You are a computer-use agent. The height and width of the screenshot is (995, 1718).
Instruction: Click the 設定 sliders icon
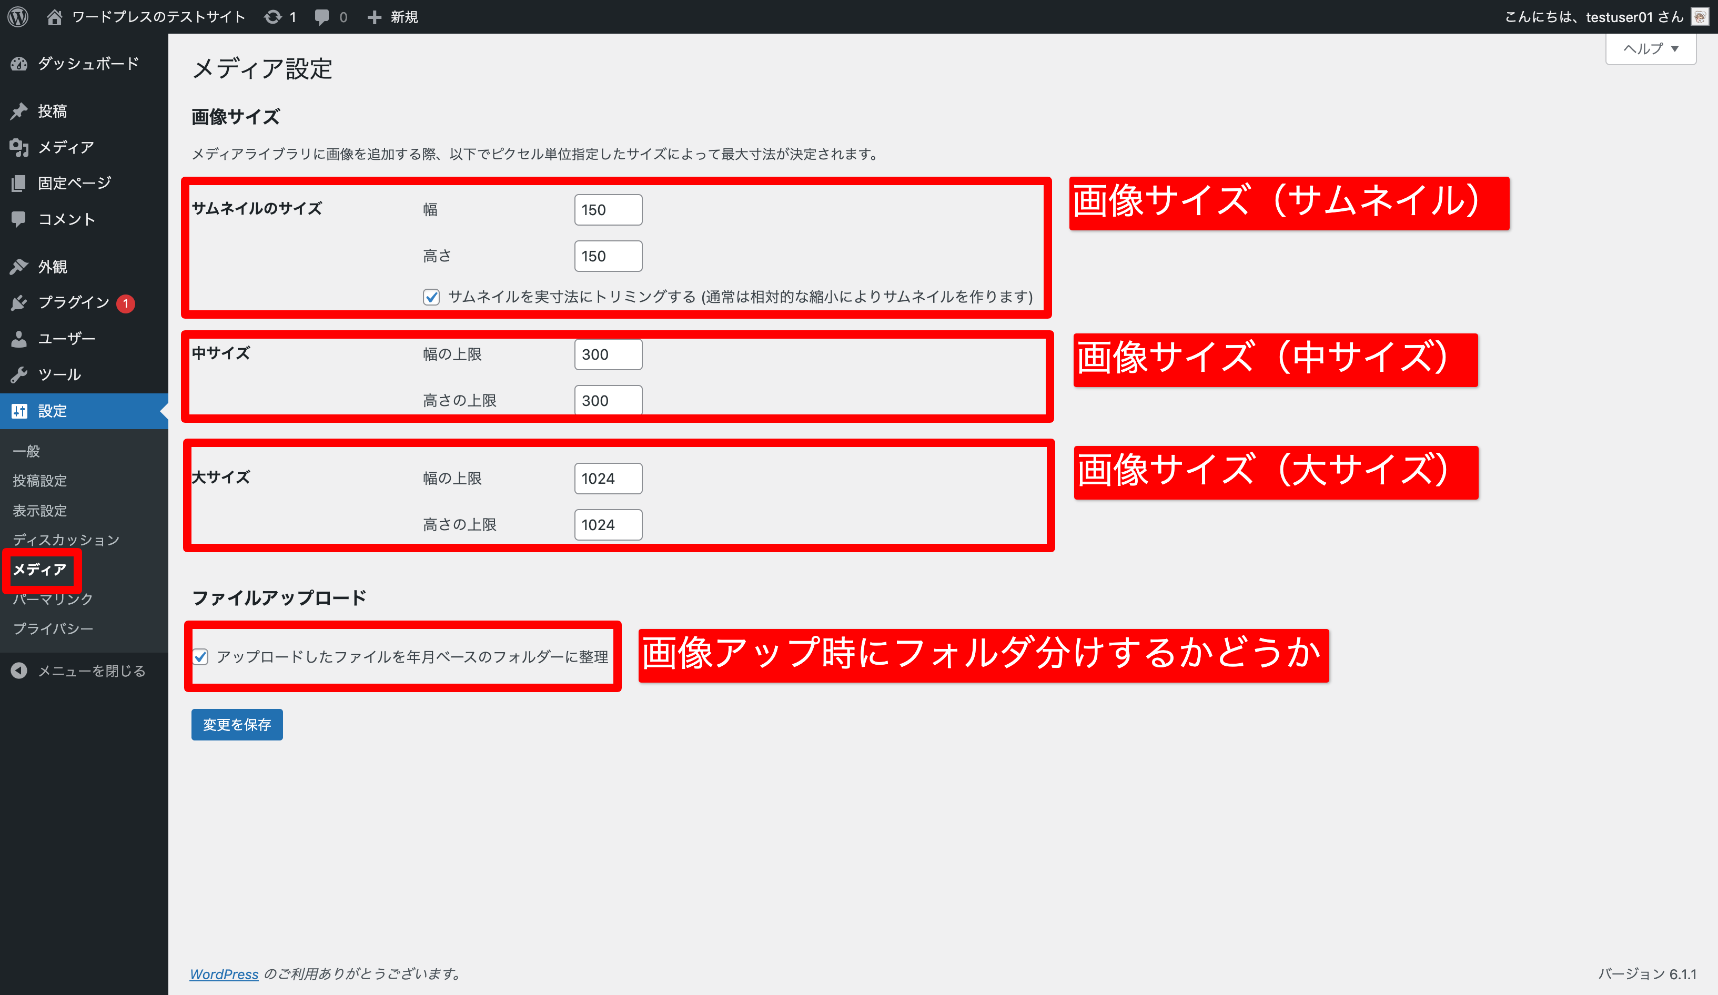19,411
